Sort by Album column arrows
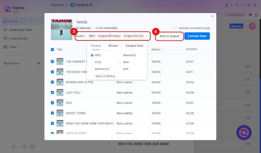 click(161, 50)
